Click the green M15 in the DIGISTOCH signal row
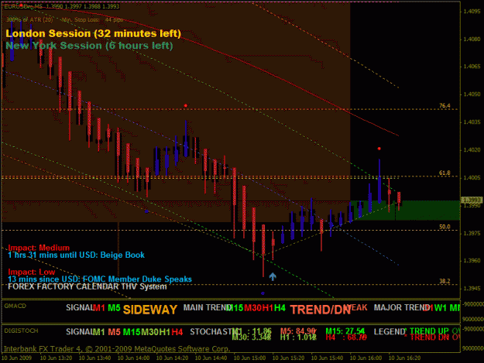 click(132, 332)
